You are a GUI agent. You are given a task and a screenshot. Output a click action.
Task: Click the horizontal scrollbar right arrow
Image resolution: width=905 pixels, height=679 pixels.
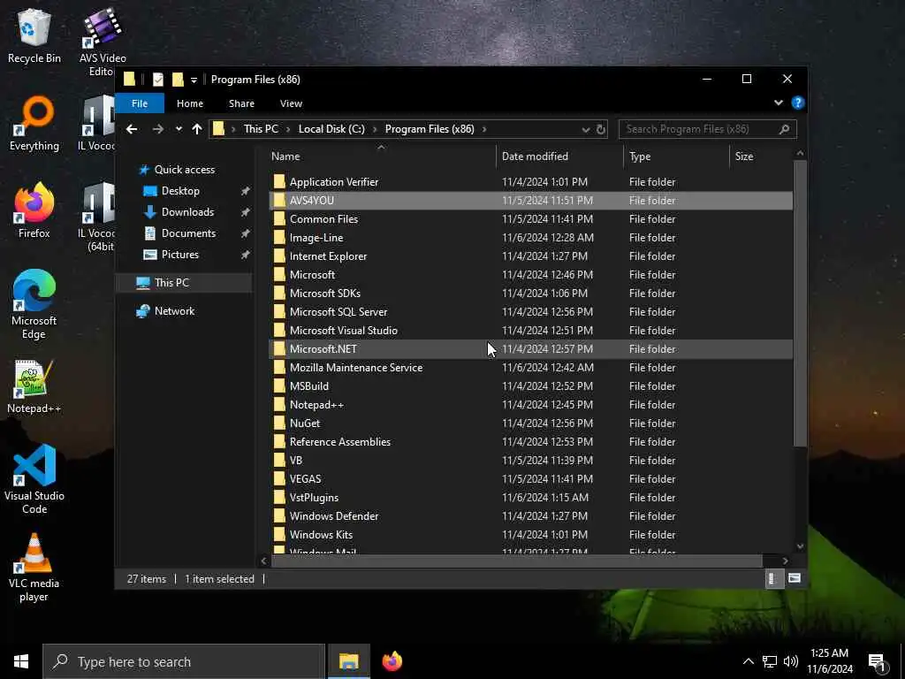785,561
